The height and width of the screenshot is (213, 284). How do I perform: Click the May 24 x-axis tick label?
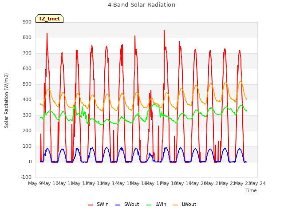(x=257, y=183)
